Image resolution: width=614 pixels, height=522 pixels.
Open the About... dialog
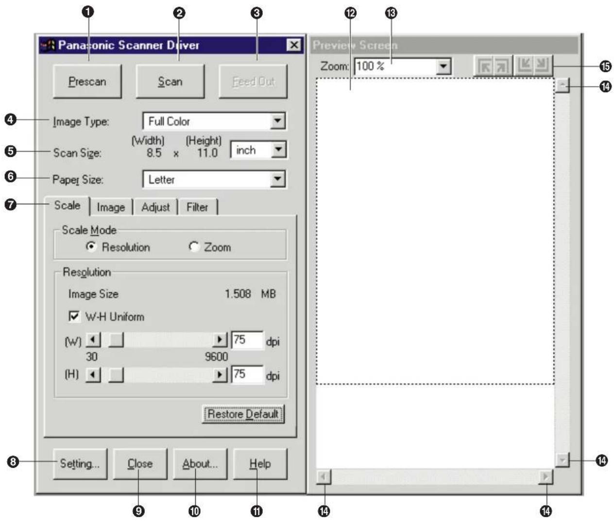click(200, 464)
